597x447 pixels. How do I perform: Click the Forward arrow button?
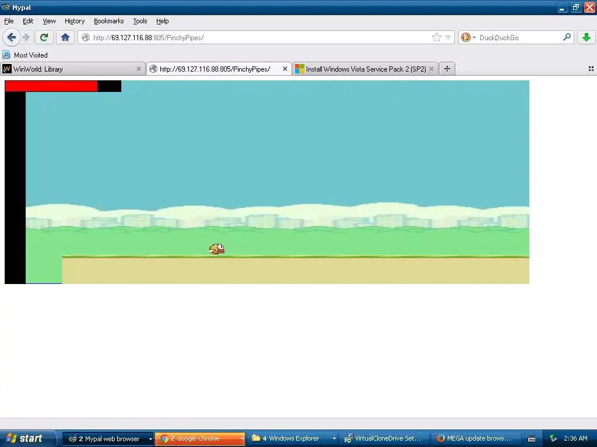tap(26, 37)
